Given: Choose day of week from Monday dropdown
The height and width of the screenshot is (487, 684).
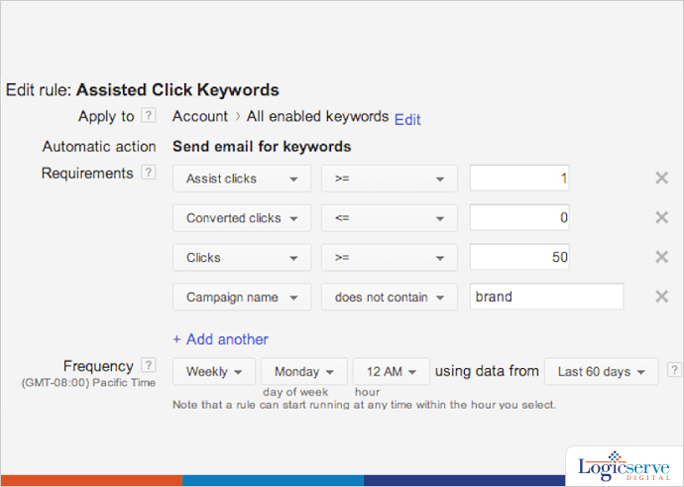Looking at the screenshot, I should point(303,372).
